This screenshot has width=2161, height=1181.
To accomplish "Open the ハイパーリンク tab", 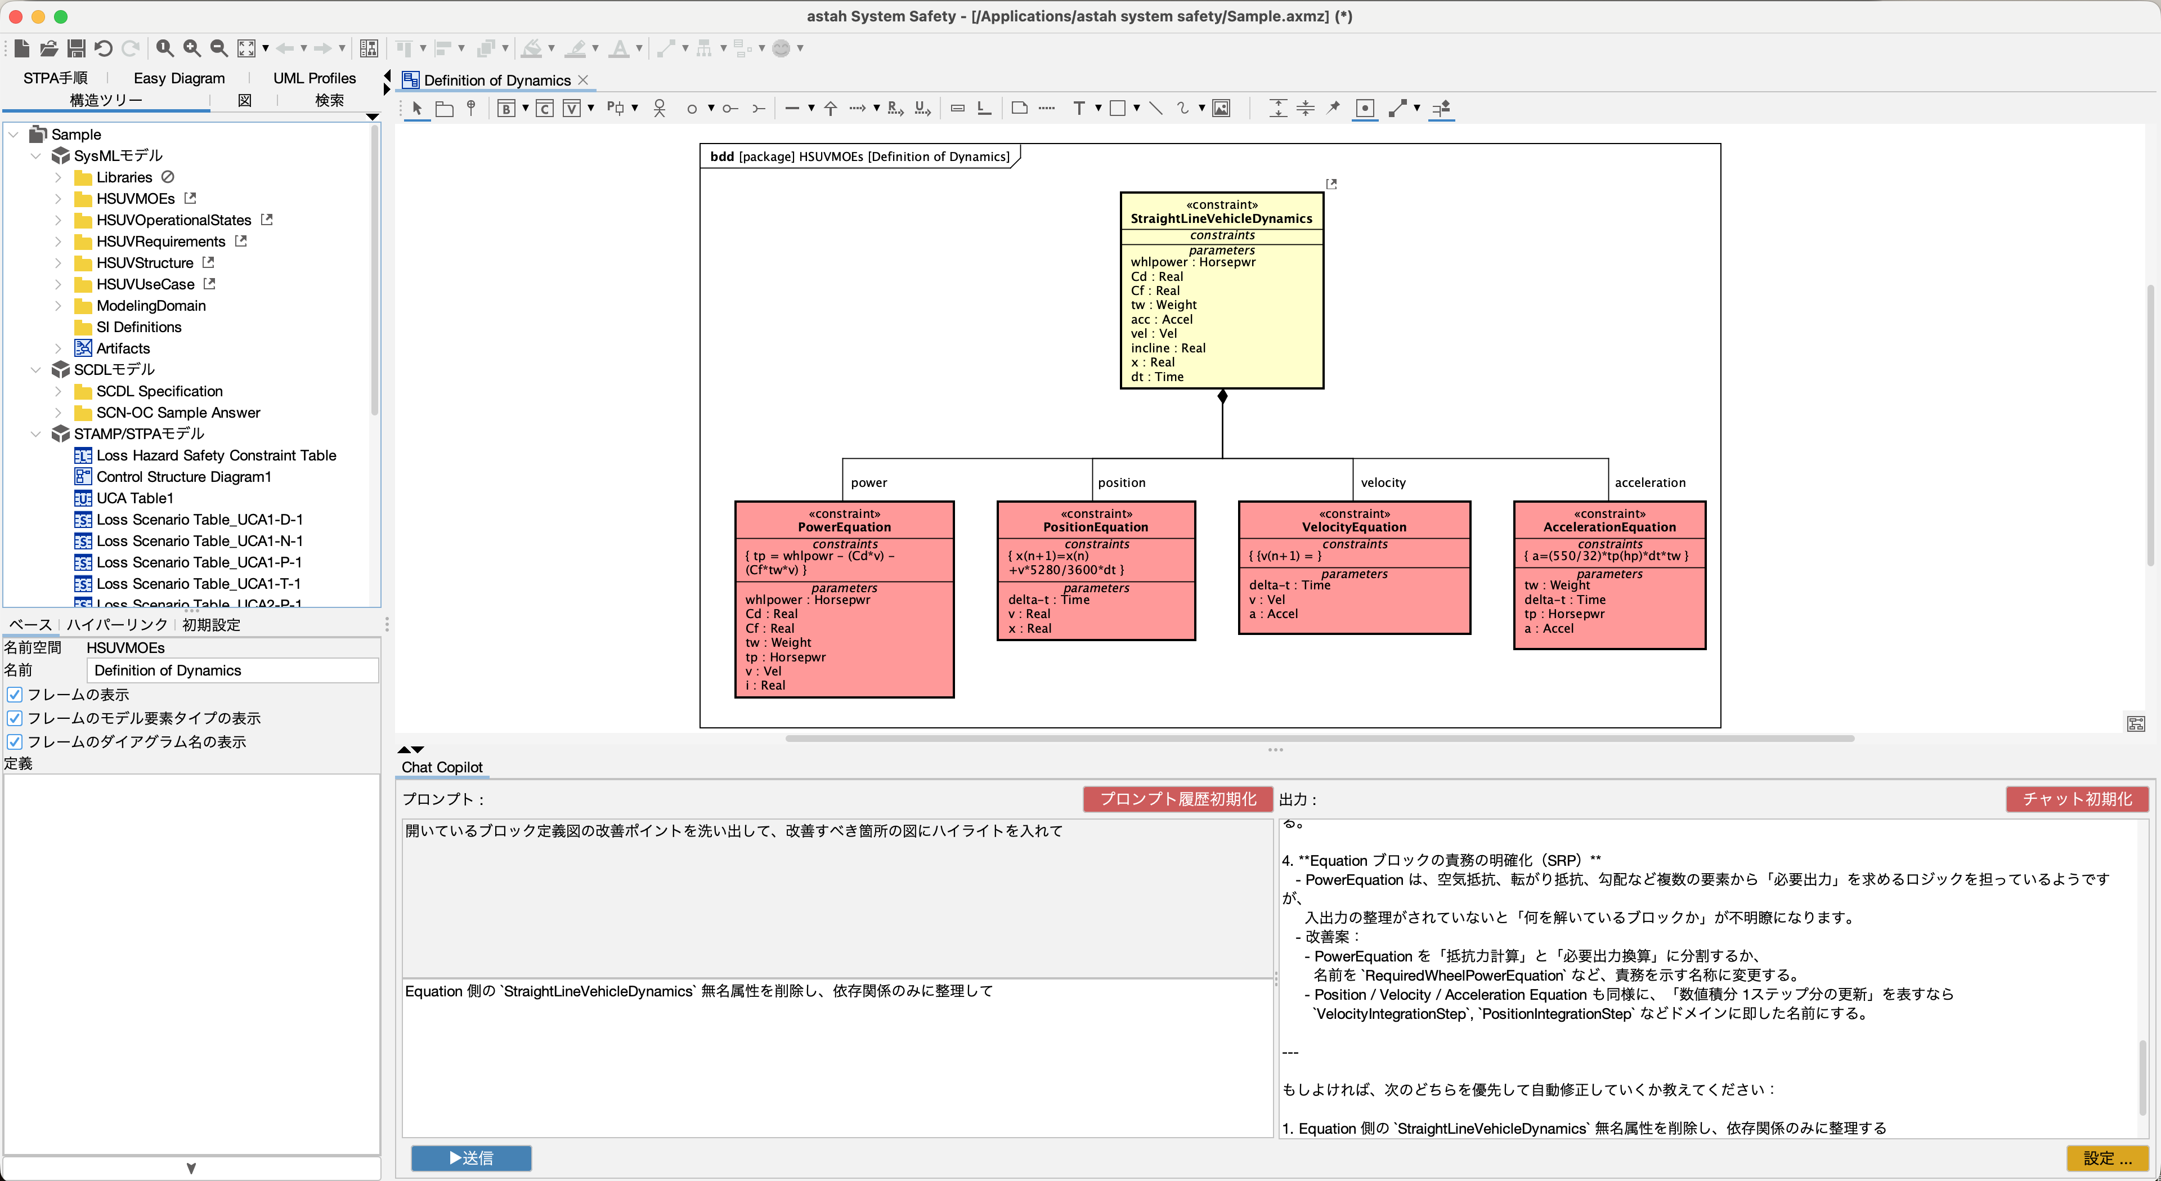I will tap(116, 624).
